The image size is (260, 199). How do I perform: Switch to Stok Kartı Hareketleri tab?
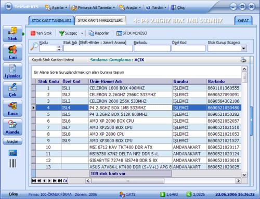[100, 20]
